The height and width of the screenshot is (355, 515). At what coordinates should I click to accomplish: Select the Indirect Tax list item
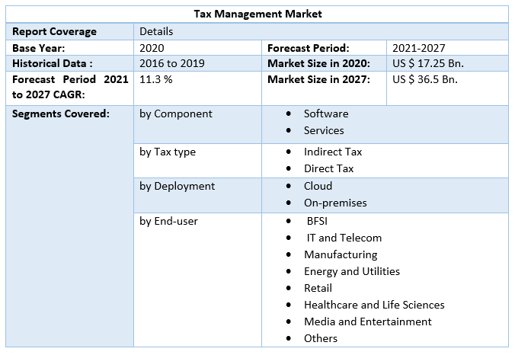pos(333,152)
